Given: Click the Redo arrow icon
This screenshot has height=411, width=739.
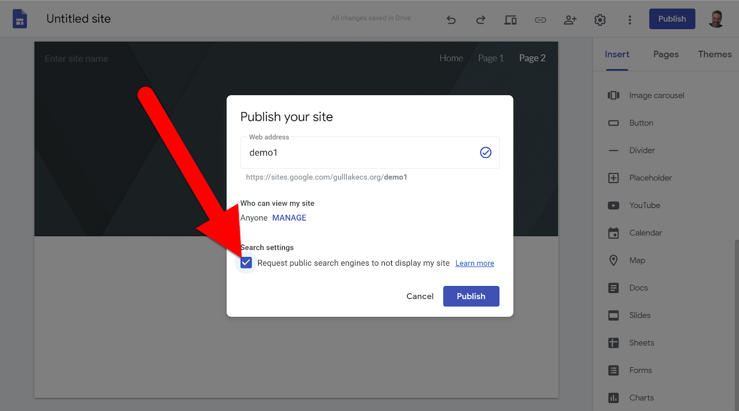Looking at the screenshot, I should (481, 20).
